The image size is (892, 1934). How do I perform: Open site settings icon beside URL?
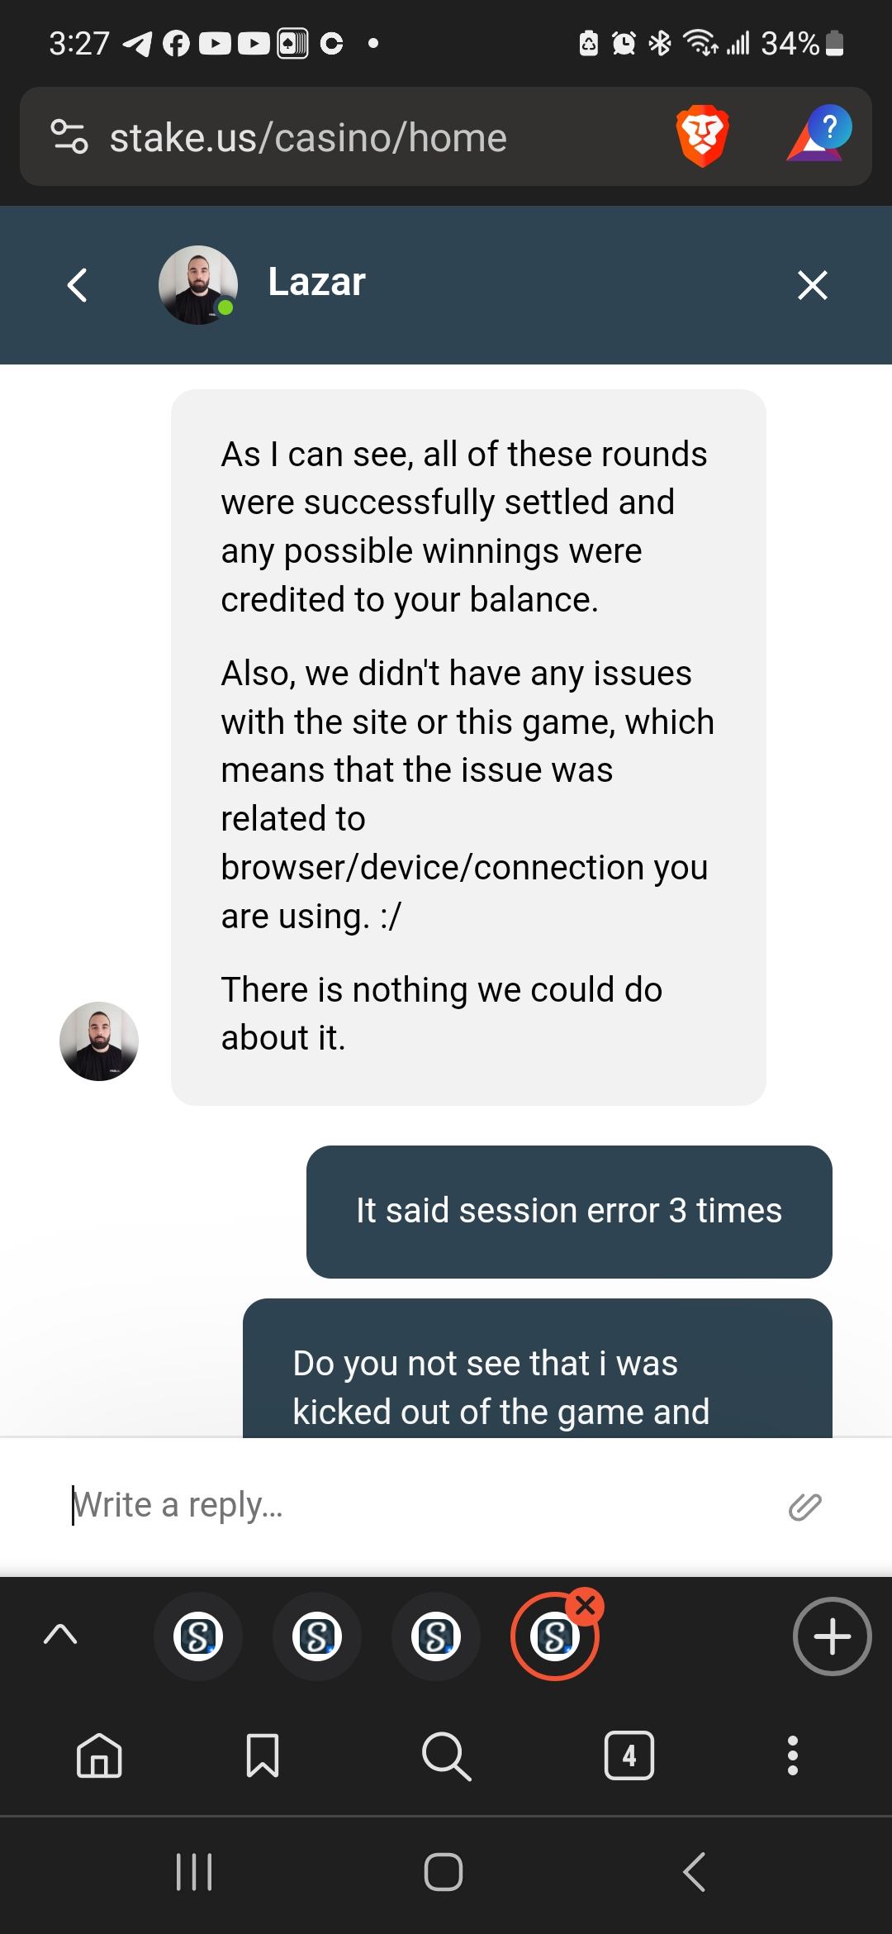[x=69, y=137]
